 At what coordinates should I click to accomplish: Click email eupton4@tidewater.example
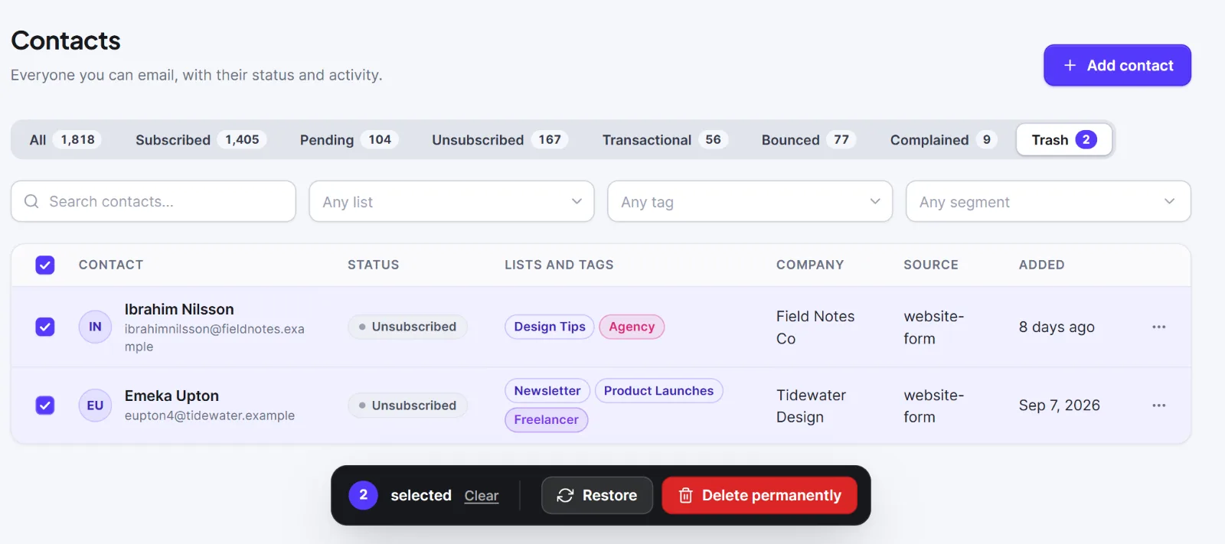click(210, 415)
